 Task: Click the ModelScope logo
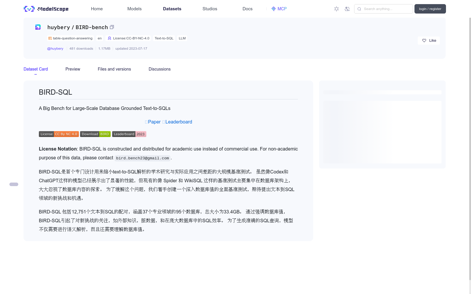[46, 9]
